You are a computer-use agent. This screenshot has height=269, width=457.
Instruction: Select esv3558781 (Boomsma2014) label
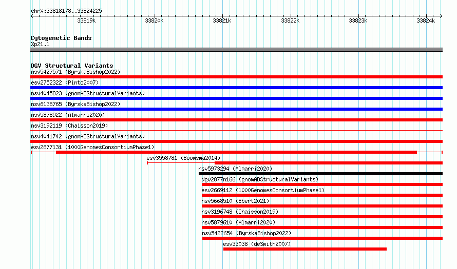tap(183, 158)
